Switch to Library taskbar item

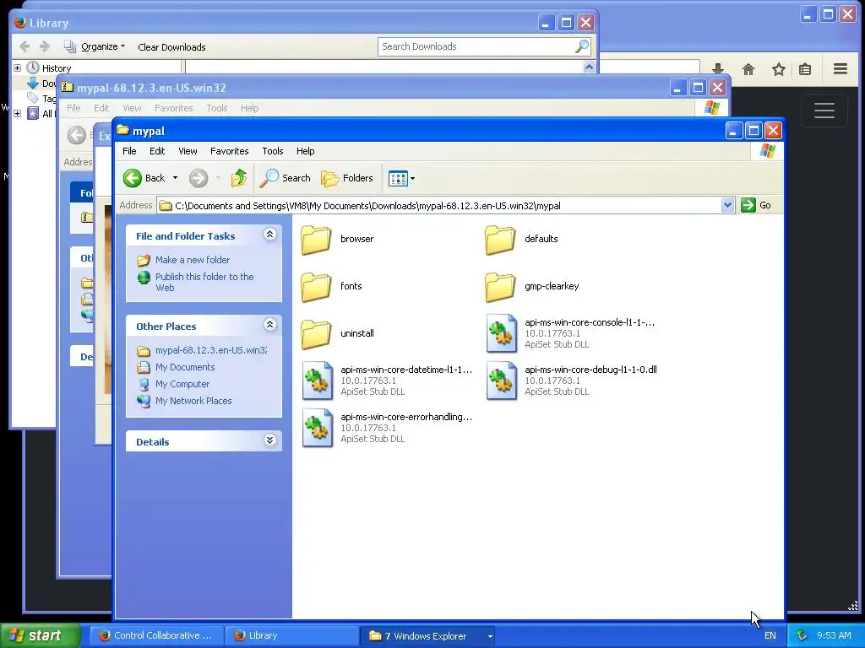tap(291, 635)
